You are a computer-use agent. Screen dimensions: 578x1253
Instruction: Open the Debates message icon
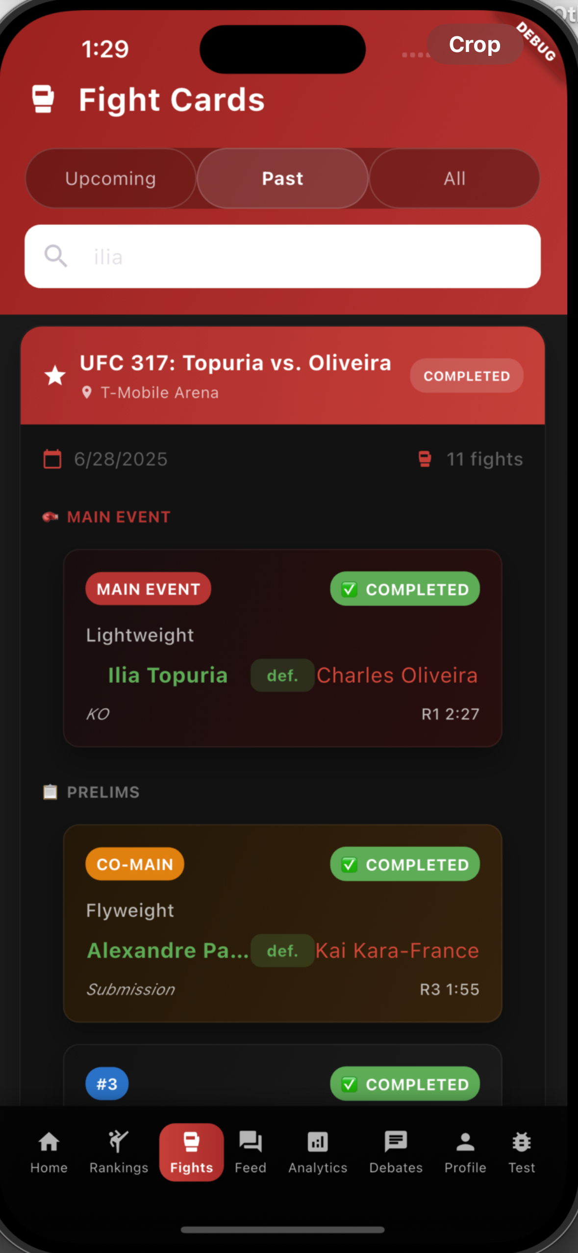pos(396,1142)
